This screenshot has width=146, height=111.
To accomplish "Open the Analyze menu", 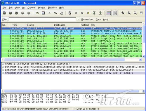I will pos(41,8).
